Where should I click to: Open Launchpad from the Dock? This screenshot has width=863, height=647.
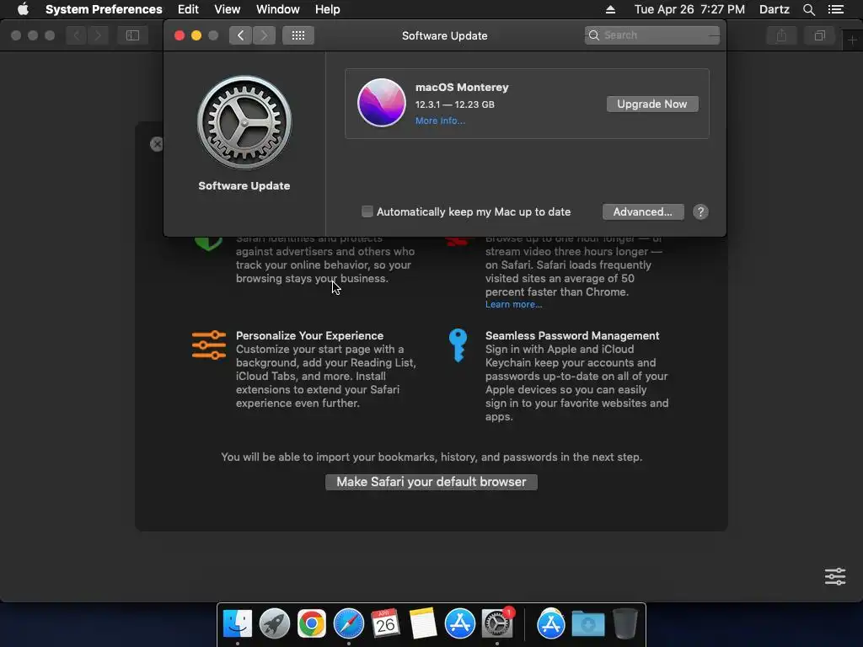274,623
